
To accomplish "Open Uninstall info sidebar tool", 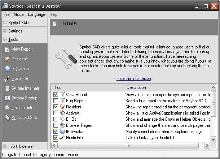I will pos(22,108).
